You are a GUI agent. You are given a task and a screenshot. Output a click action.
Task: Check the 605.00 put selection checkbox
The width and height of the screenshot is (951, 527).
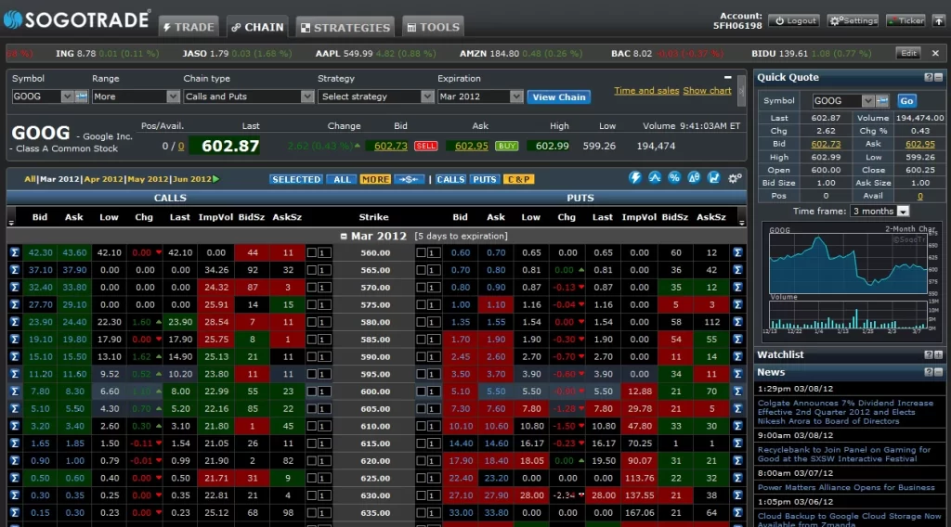point(421,409)
